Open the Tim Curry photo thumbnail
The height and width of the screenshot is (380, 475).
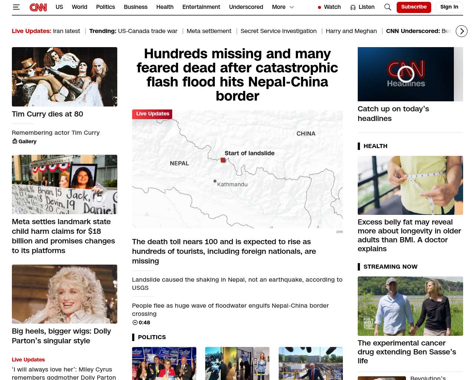coord(65,77)
